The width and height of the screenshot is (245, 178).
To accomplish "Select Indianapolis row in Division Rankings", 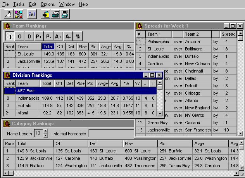I will (x=80, y=98).
